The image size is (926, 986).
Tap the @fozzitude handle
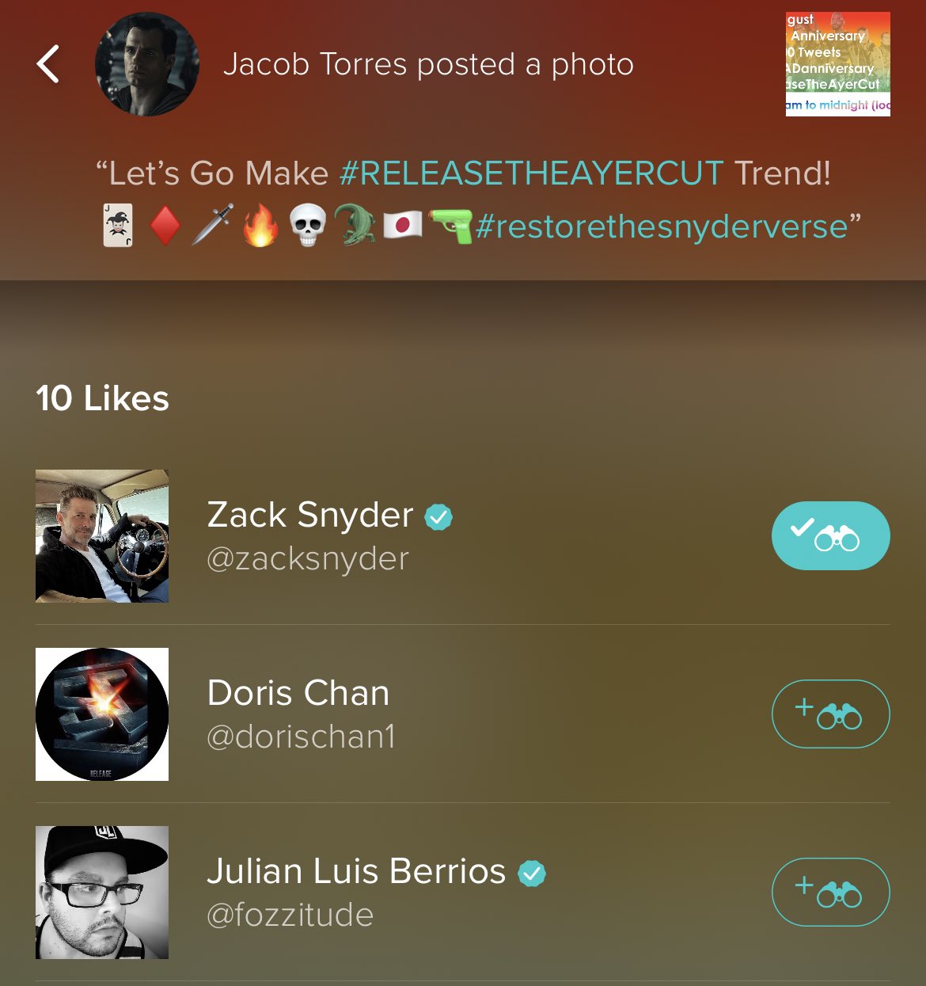[x=290, y=916]
